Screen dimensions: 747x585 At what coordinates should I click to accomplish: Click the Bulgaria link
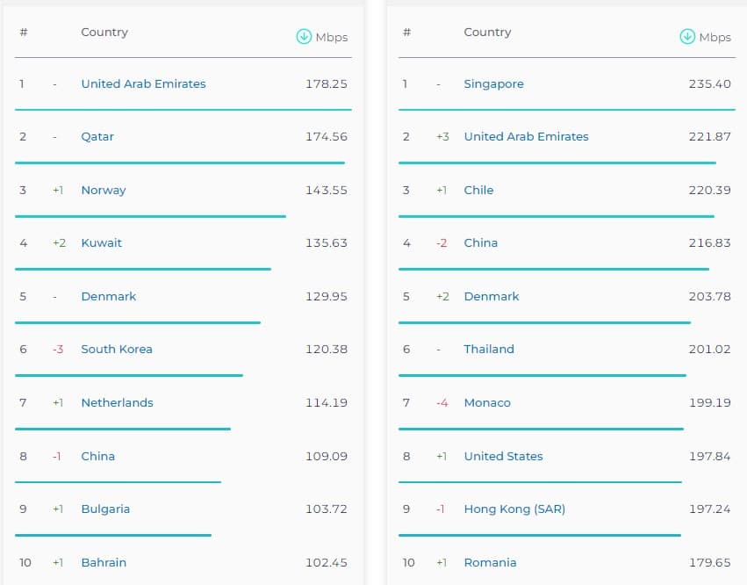pyautogui.click(x=105, y=509)
